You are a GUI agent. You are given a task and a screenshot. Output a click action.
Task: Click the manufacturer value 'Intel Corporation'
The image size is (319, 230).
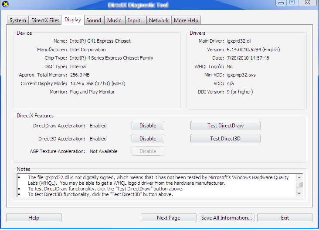88,50
